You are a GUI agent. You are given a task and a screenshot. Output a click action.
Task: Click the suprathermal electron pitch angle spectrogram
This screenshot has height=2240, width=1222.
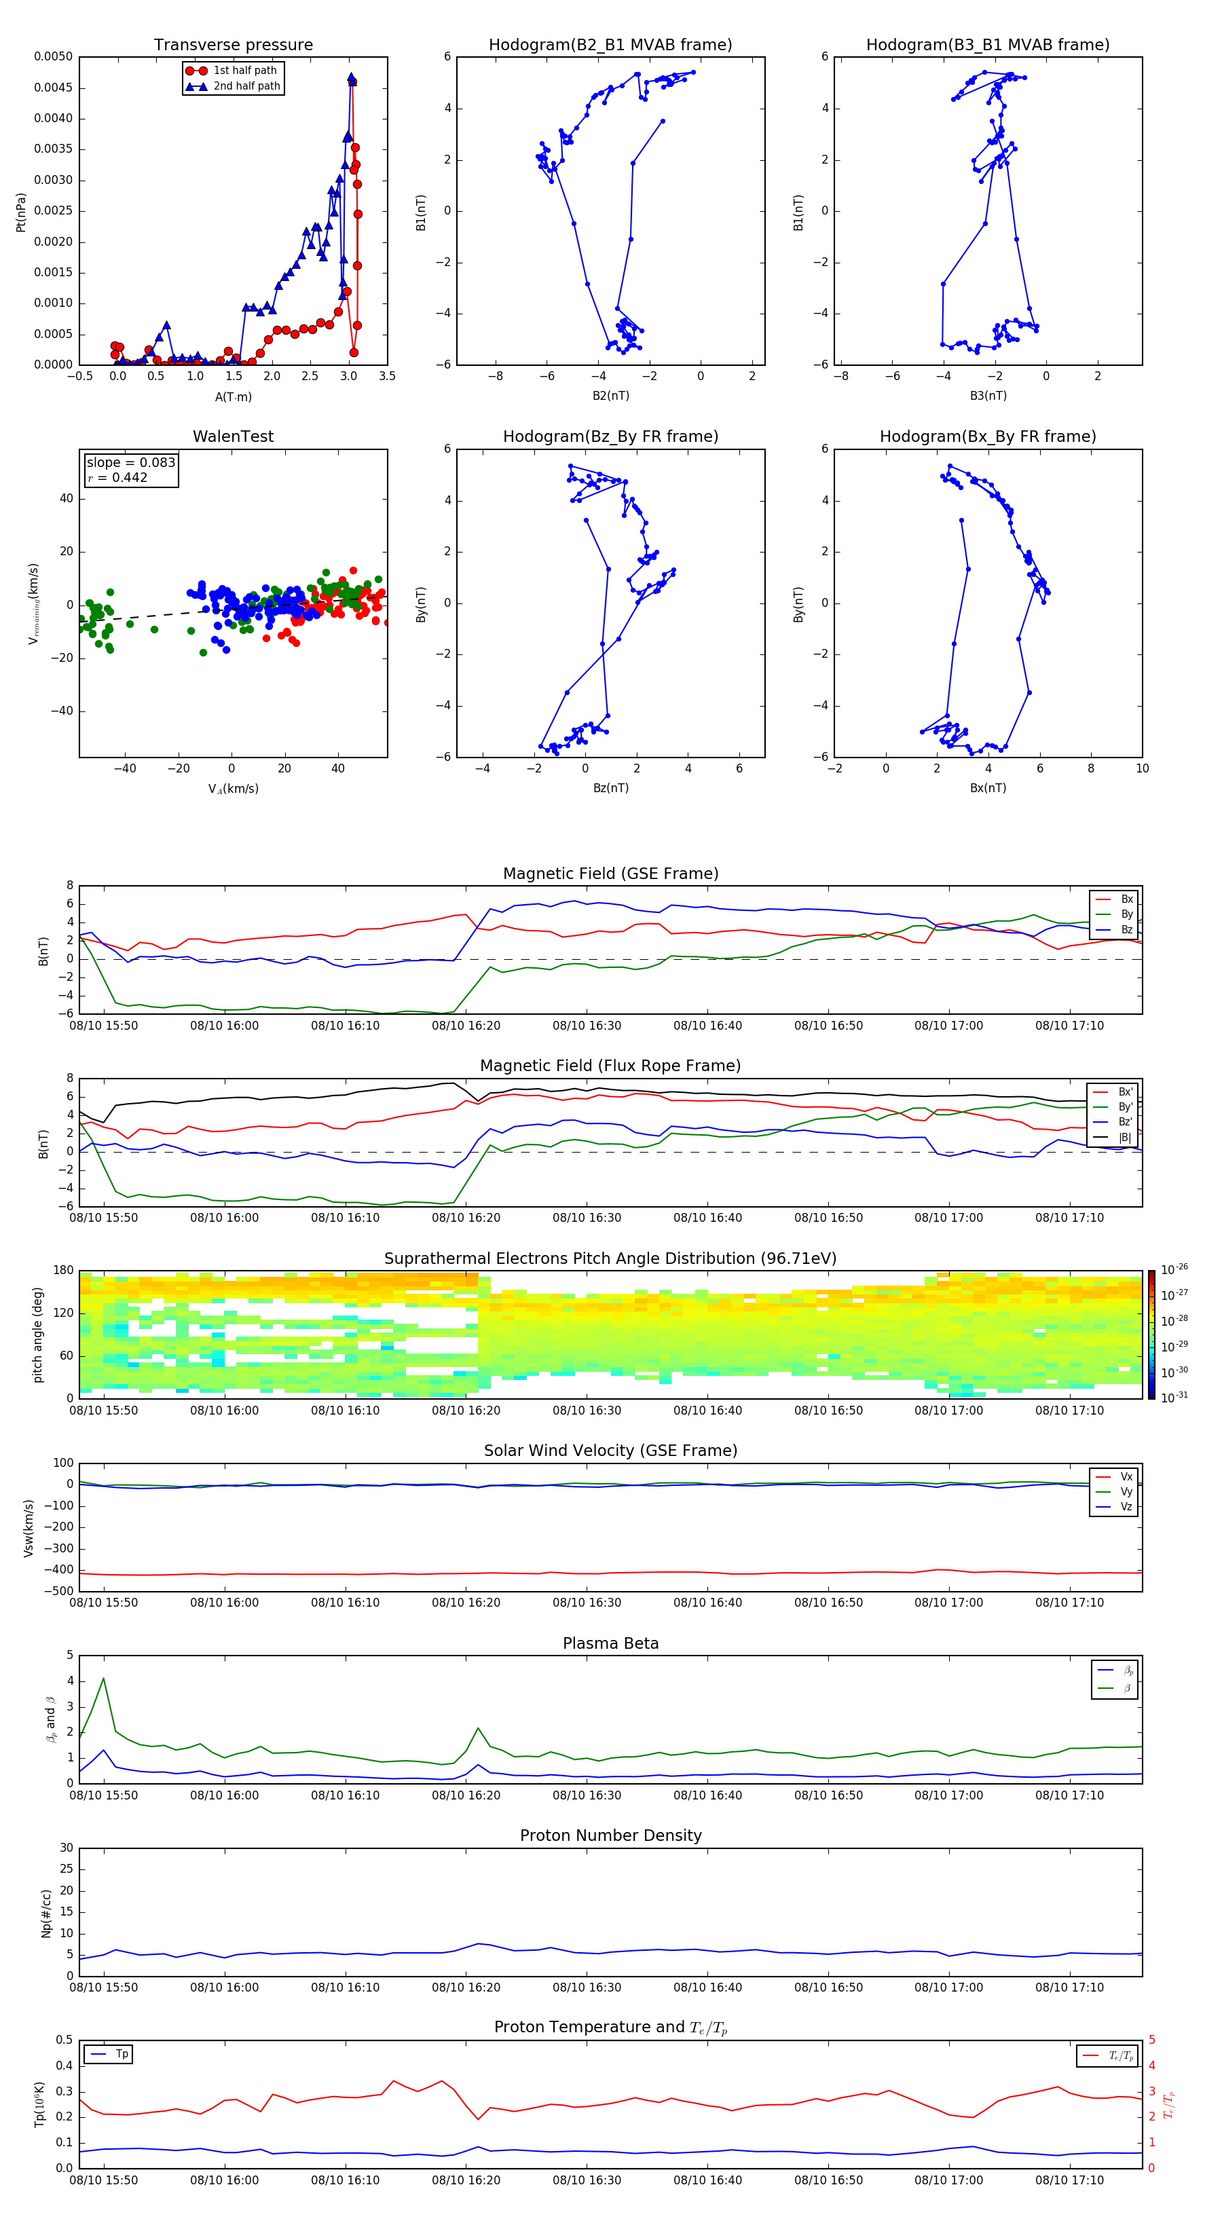pos(610,1334)
